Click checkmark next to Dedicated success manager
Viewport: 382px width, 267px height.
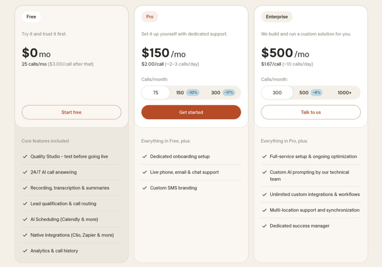tap(264, 226)
